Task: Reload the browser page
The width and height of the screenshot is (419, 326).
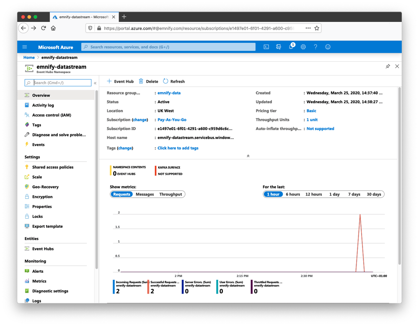Action: tap(43, 28)
